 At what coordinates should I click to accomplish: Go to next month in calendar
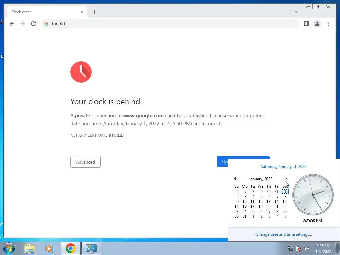click(x=286, y=178)
